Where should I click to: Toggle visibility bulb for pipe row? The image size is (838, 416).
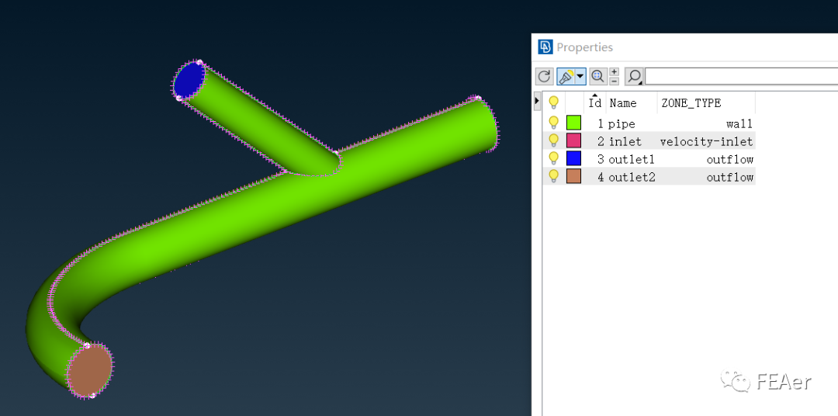click(x=554, y=123)
